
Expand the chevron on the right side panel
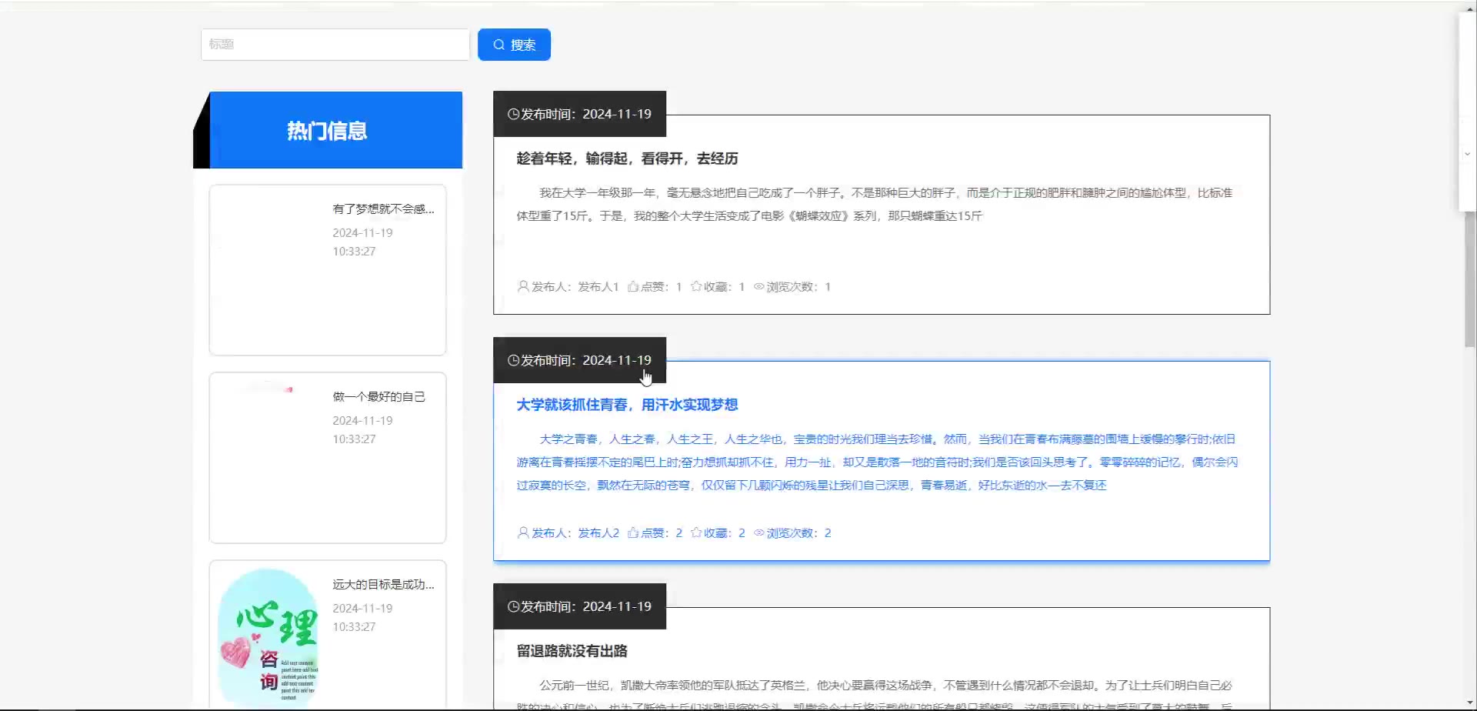[x=1467, y=154]
